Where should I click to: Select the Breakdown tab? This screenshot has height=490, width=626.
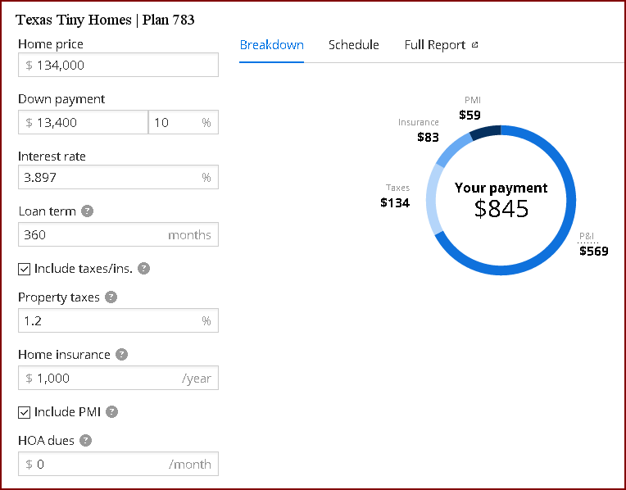pos(271,45)
